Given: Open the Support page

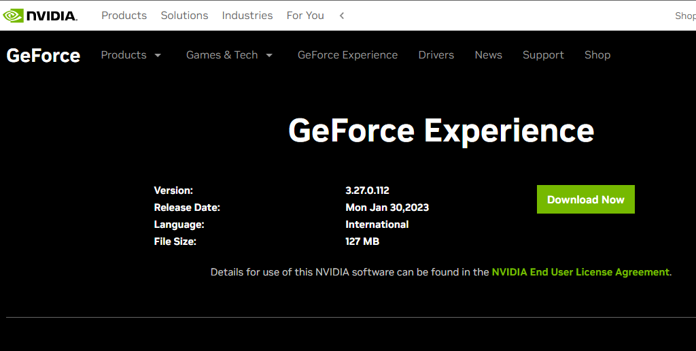Looking at the screenshot, I should [x=543, y=55].
